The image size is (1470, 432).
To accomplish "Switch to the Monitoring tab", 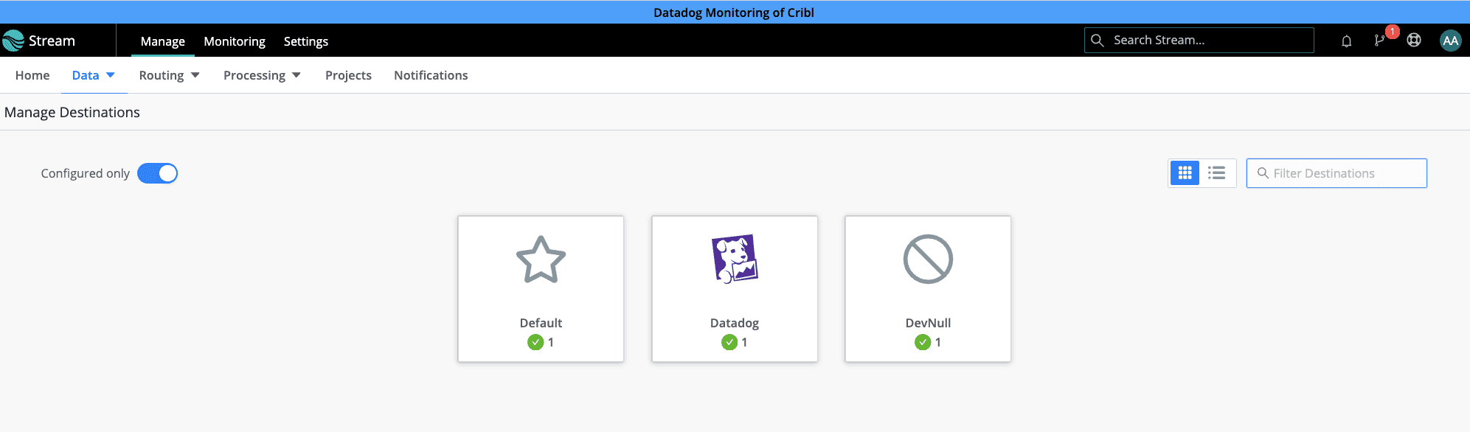I will coord(235,41).
